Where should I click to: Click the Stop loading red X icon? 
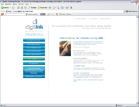tap(18, 8)
